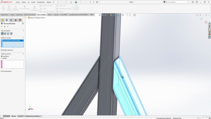
Task: Click the Undo icon
Action: (81, 2)
